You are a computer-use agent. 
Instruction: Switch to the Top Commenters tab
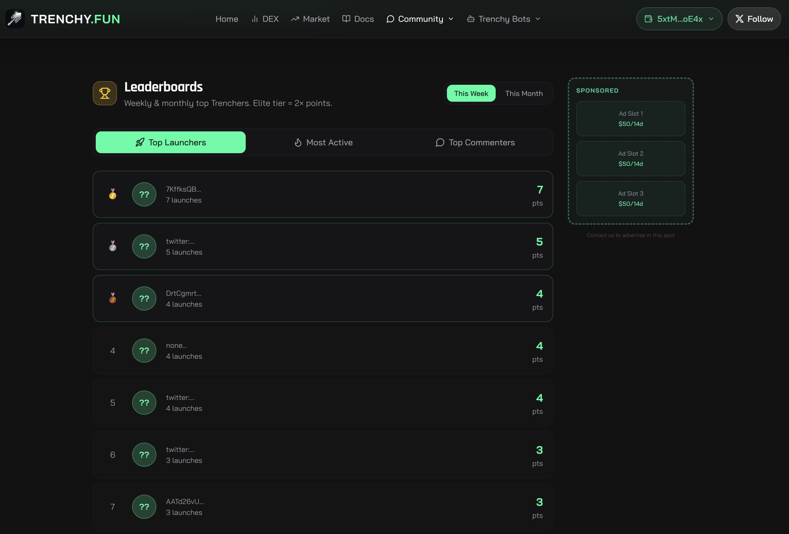(475, 143)
